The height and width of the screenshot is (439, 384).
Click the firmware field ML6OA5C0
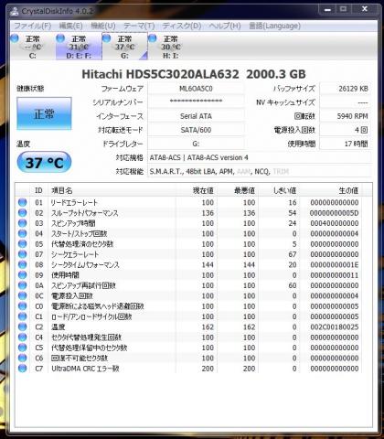(x=196, y=89)
